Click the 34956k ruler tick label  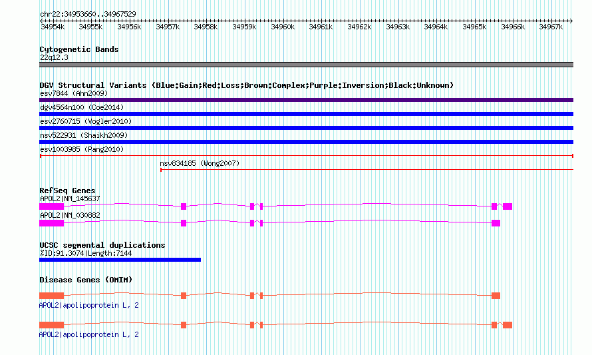point(129,27)
